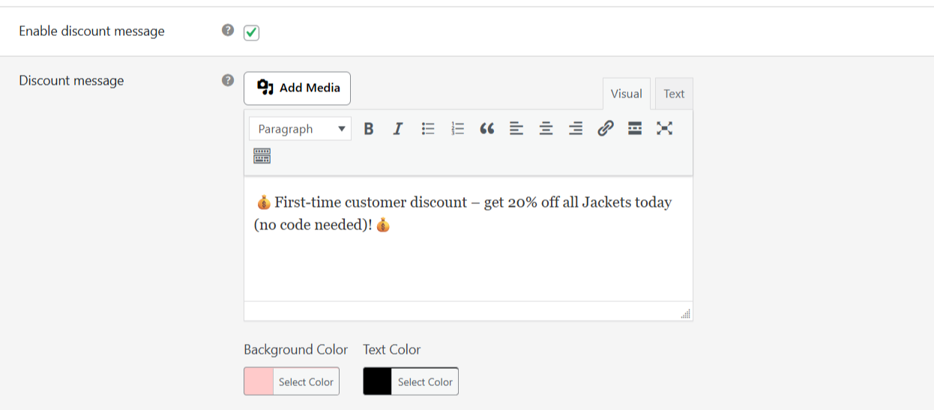The width and height of the screenshot is (934, 410).
Task: Insert or edit a link
Action: (606, 129)
